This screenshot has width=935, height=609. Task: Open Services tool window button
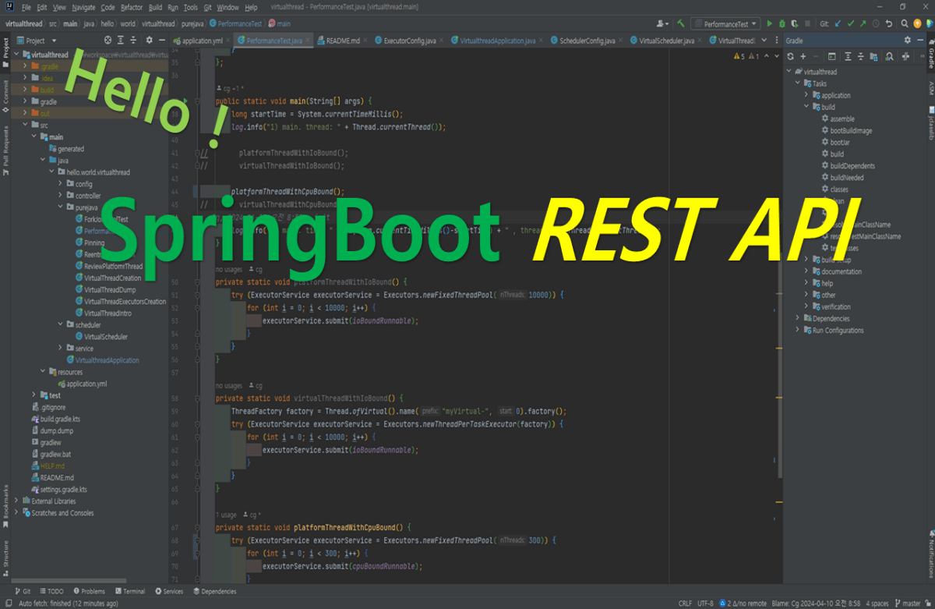tap(168, 591)
